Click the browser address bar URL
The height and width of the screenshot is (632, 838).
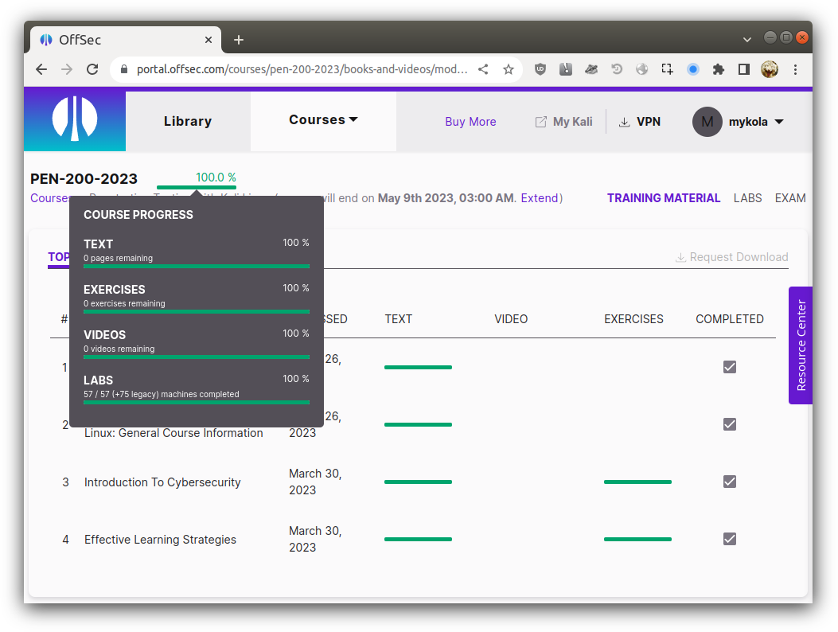[x=302, y=69]
